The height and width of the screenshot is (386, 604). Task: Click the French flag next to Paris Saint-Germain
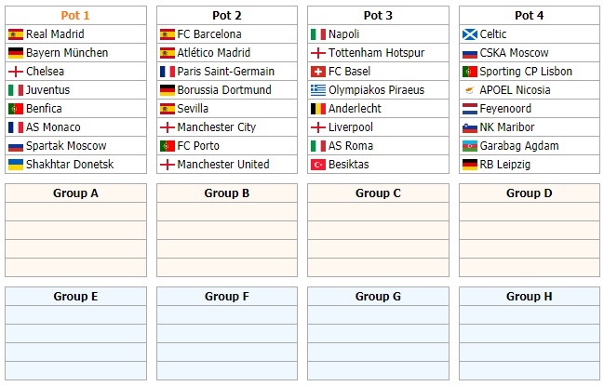coord(168,72)
